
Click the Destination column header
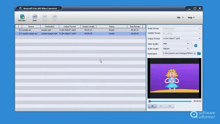49,27
